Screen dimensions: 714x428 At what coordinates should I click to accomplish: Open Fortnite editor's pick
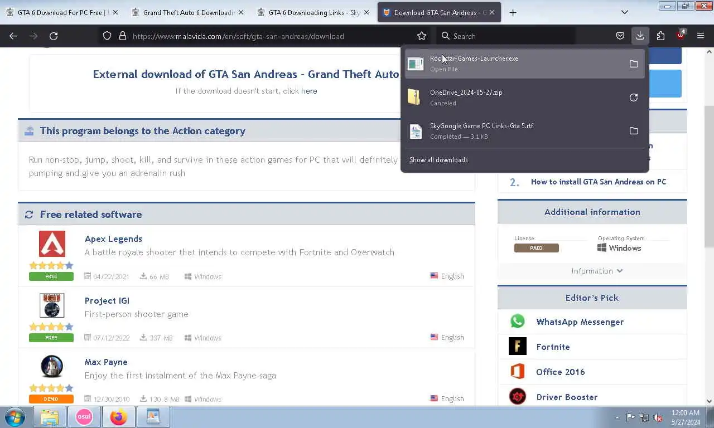tap(553, 347)
